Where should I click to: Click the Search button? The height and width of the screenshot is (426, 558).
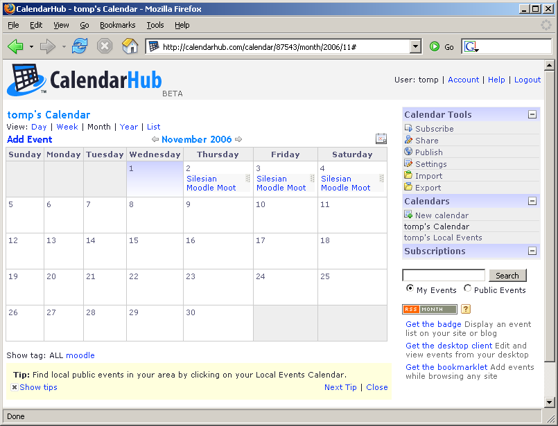click(507, 276)
